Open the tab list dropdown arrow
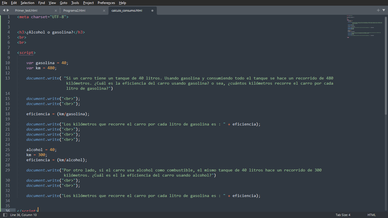The image size is (388, 218). 383,10
